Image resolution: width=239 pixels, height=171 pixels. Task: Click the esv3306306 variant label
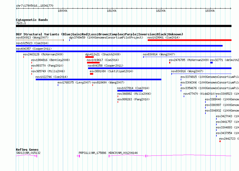click(x=210, y=82)
